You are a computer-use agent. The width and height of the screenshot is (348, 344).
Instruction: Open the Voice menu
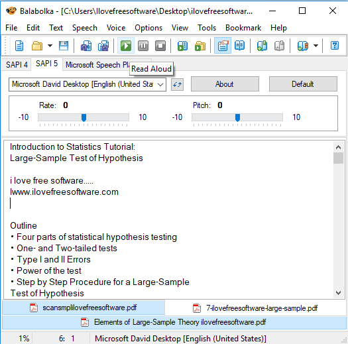(x=116, y=28)
